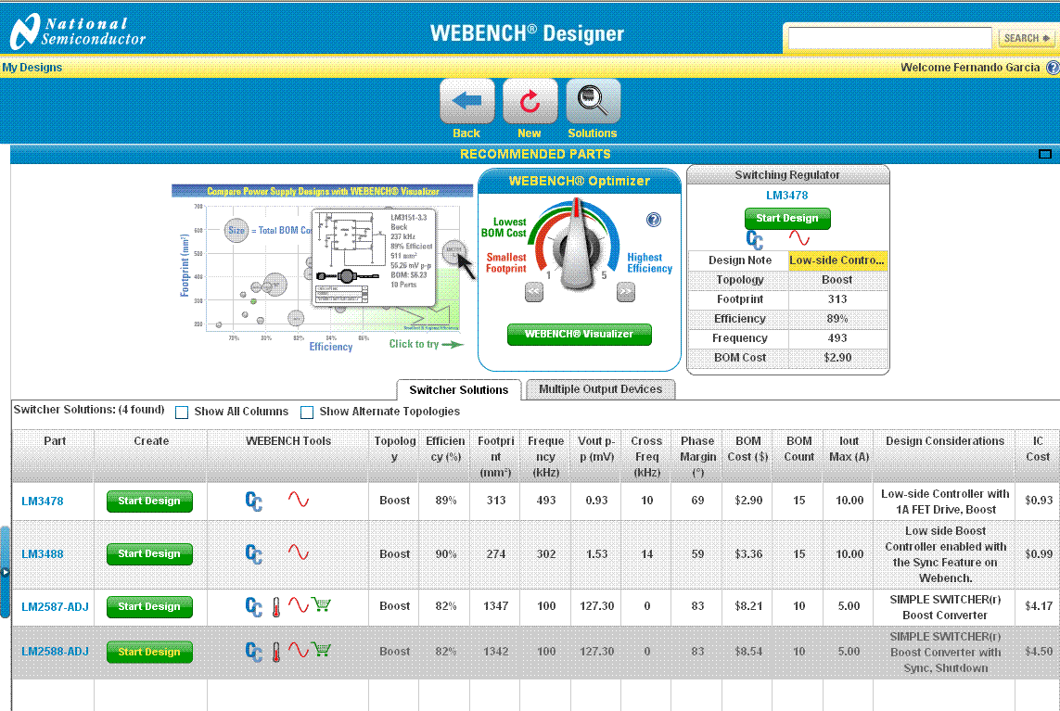Image resolution: width=1060 pixels, height=711 pixels.
Task: Click the BOM Count column header
Action: pos(799,456)
